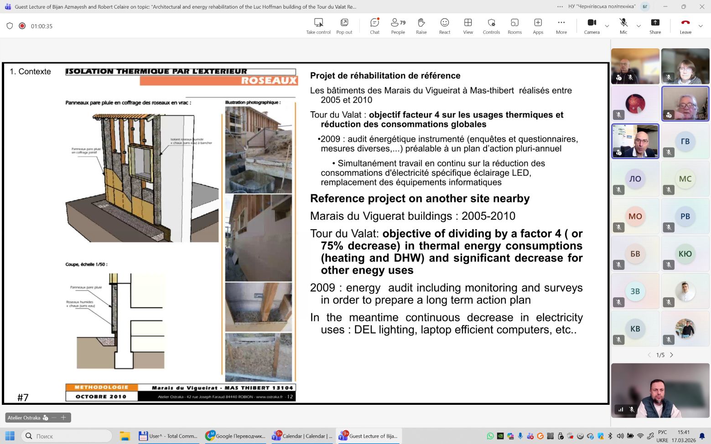Click the Share screen button
Viewport: 711px width, 444px height.
click(655, 26)
